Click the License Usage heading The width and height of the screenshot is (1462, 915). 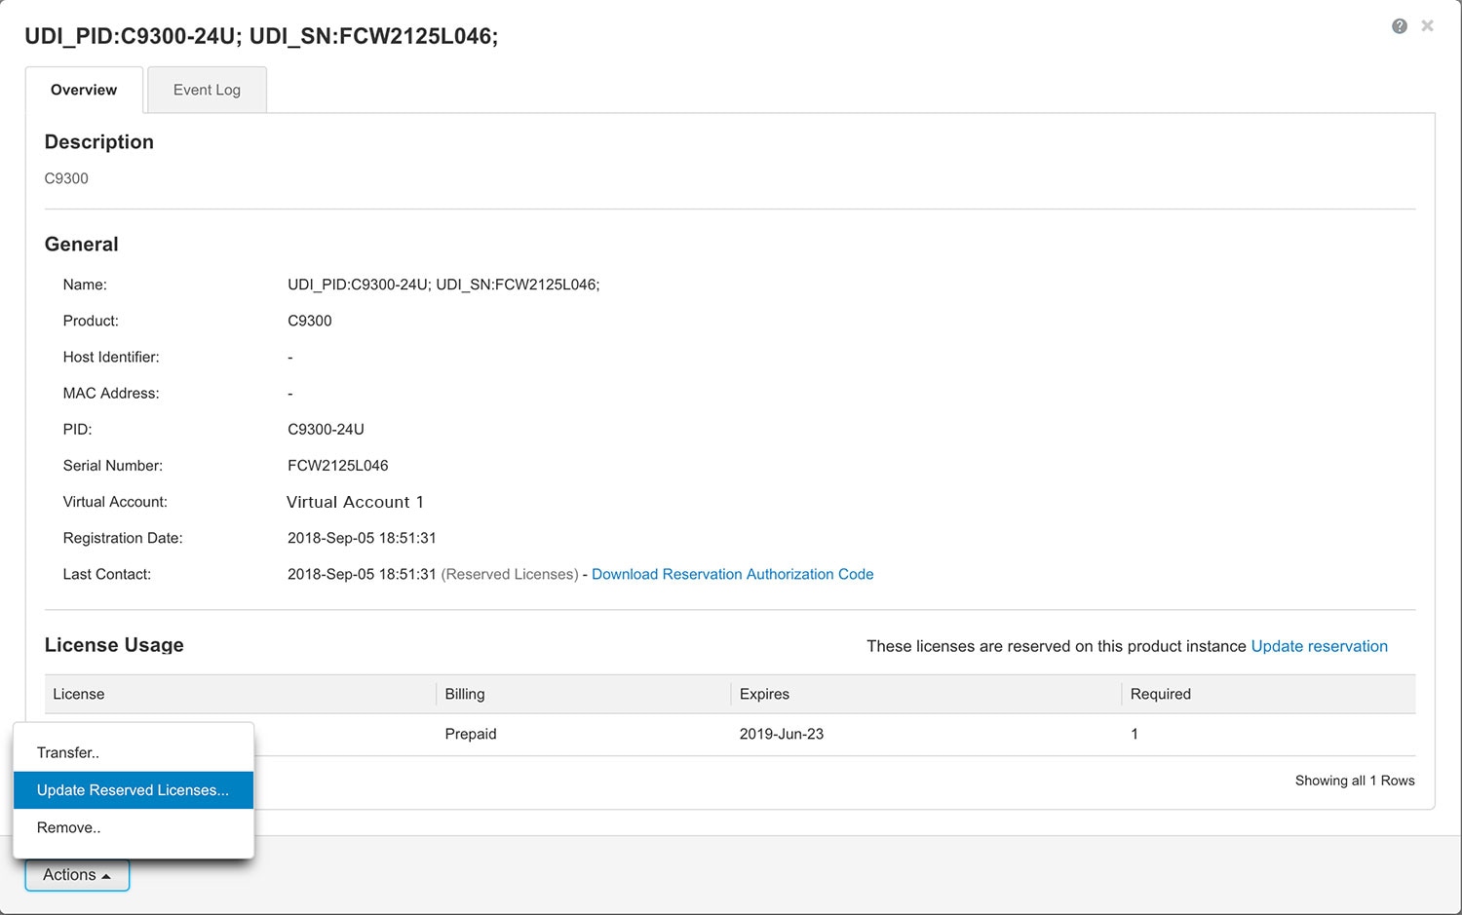114,645
